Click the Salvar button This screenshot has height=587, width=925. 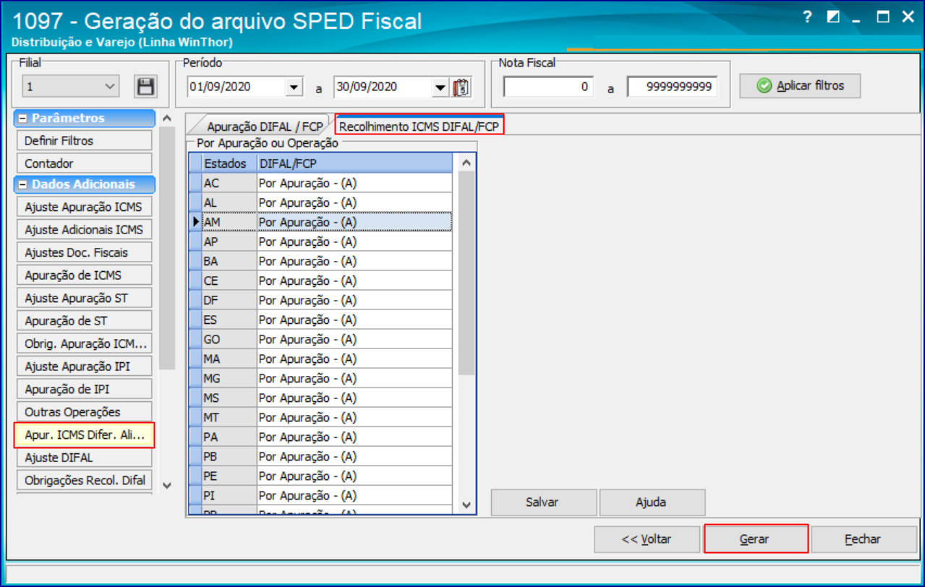click(x=544, y=502)
